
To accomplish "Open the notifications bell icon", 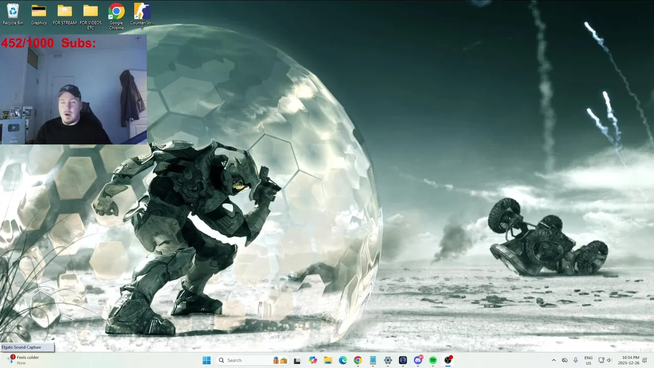I will 645,360.
